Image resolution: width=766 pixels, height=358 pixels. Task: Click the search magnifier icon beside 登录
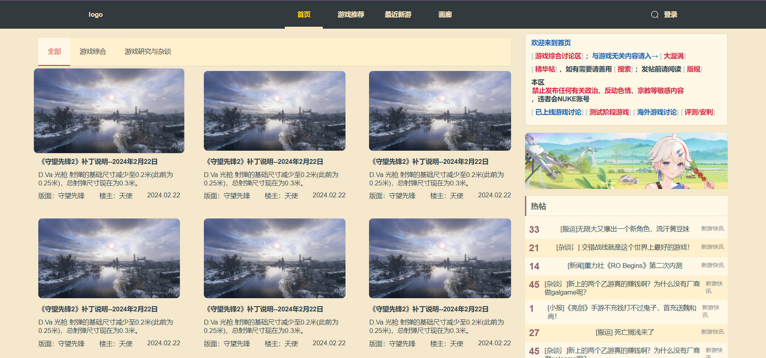click(x=655, y=15)
